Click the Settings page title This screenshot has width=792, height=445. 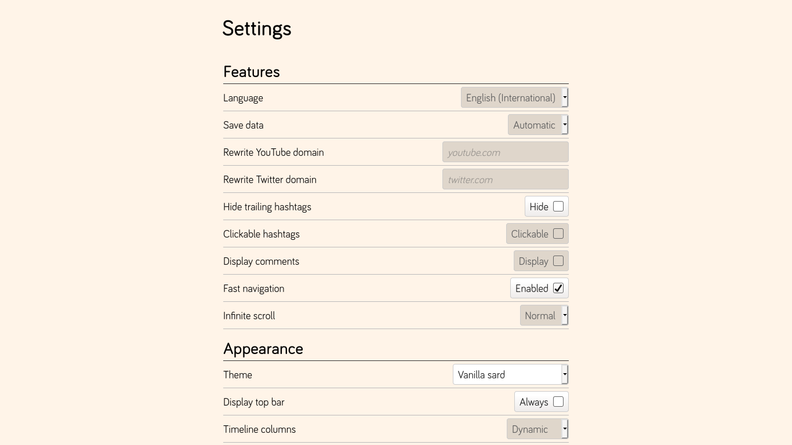click(x=257, y=28)
